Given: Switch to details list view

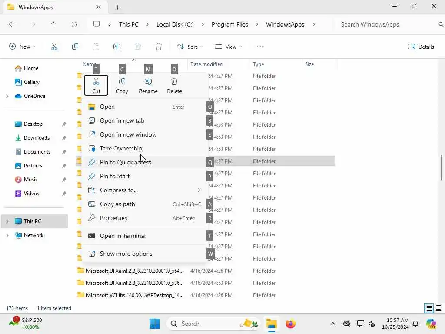Looking at the screenshot, I should 429,308.
